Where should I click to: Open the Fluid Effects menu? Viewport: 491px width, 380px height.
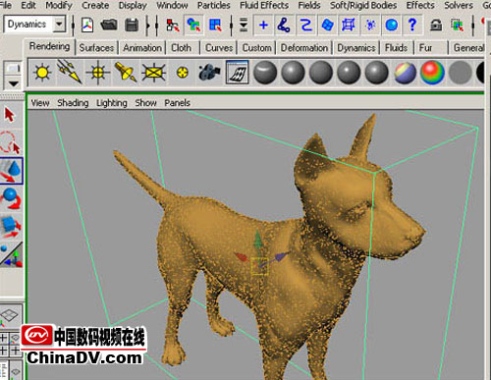pos(264,5)
